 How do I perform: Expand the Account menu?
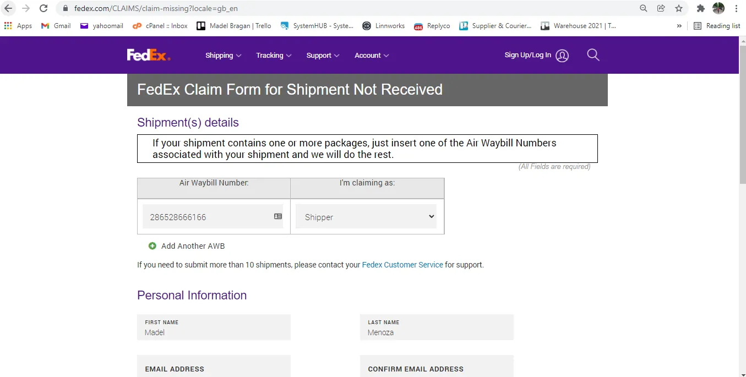click(x=372, y=56)
